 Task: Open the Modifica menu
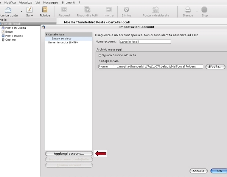tap(10, 3)
